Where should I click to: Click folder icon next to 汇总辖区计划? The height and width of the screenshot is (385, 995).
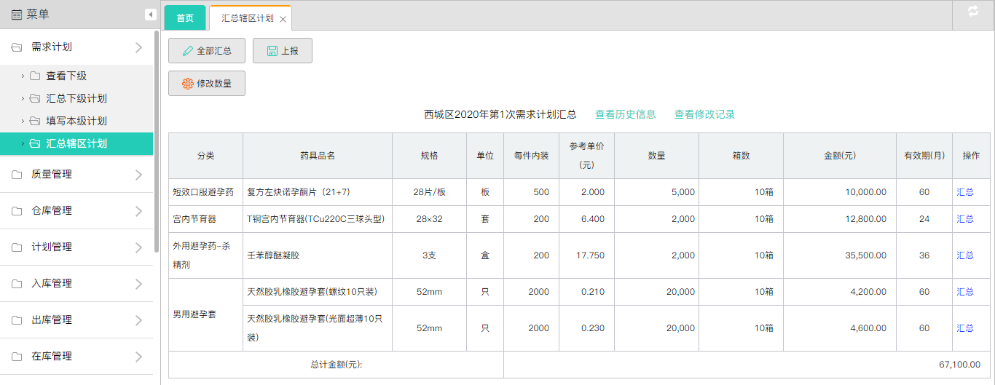pyautogui.click(x=35, y=143)
